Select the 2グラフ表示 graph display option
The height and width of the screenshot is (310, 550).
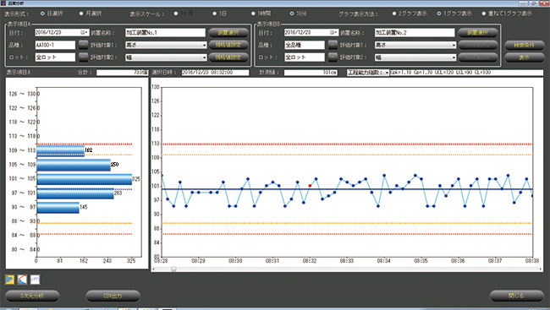[394, 14]
